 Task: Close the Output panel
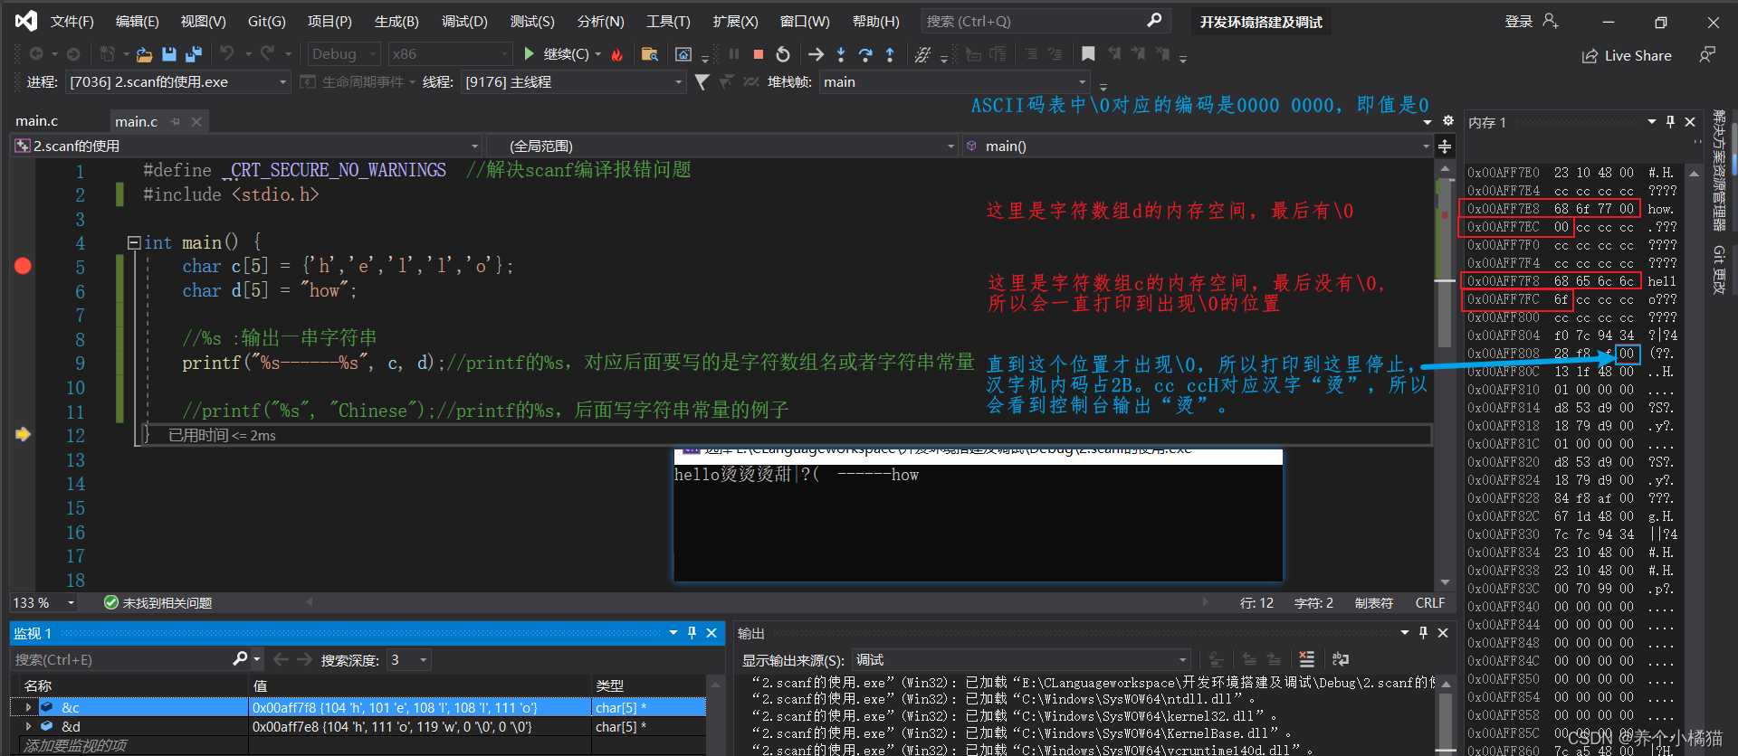coord(1443,633)
